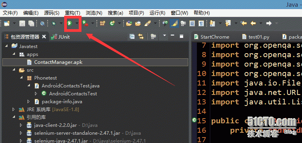Open the Back history dropdown arrow
The height and width of the screenshot is (143, 302).
click(261, 23)
